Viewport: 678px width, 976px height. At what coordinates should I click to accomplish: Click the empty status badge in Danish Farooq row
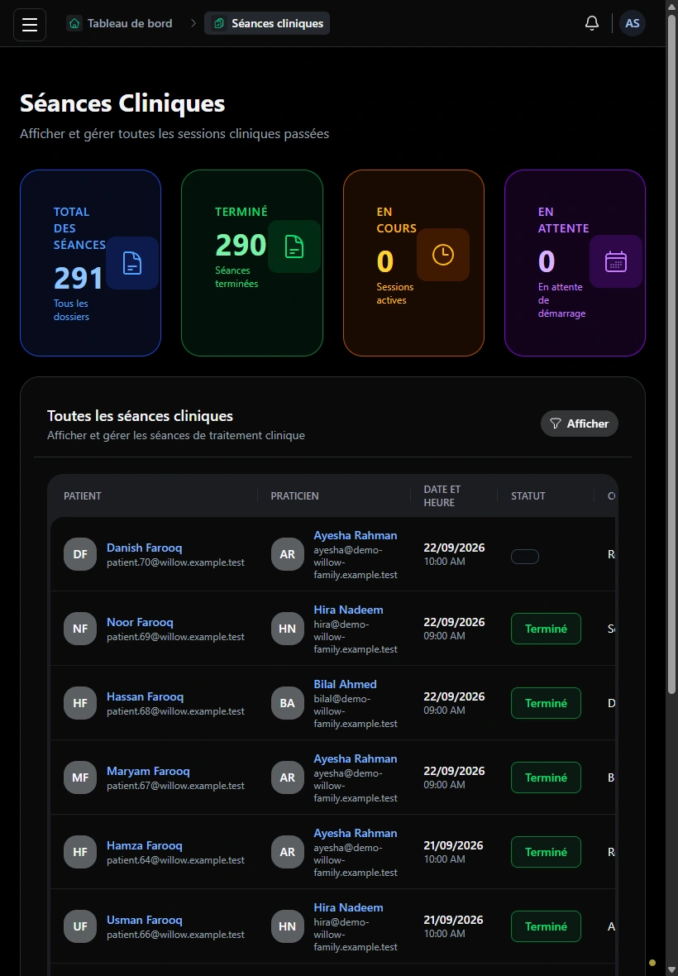[525, 557]
